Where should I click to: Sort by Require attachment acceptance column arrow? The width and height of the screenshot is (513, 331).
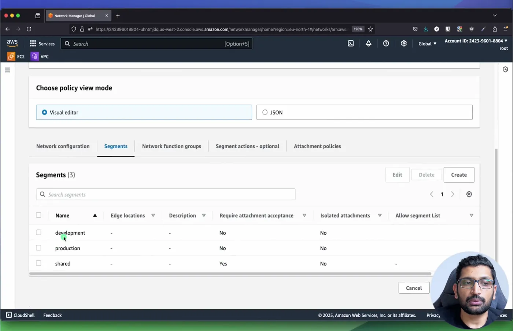[x=304, y=215]
